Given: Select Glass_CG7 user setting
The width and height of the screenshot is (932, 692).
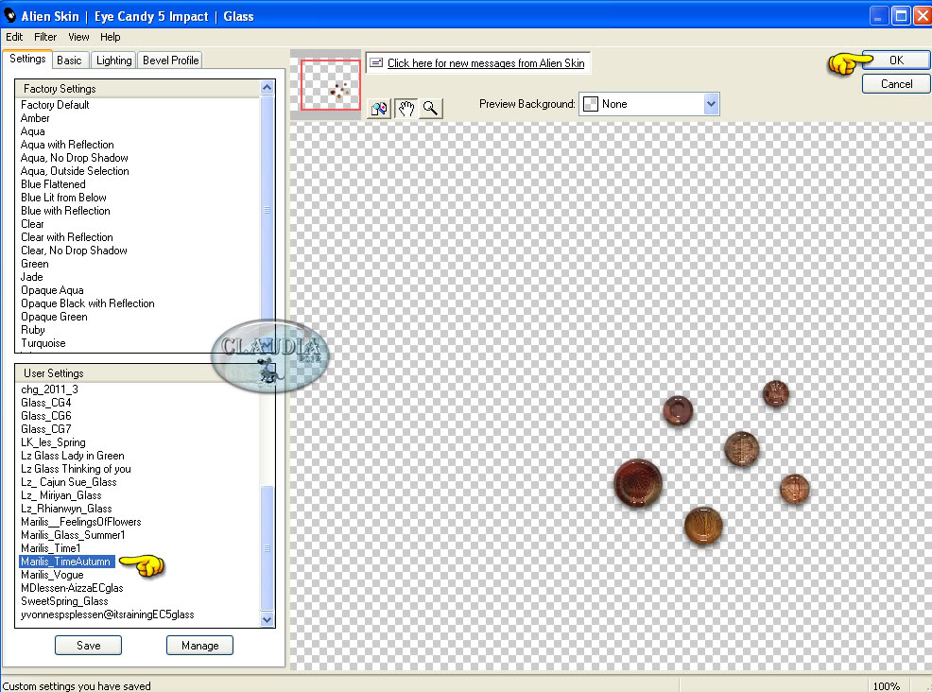Looking at the screenshot, I should click(45, 428).
